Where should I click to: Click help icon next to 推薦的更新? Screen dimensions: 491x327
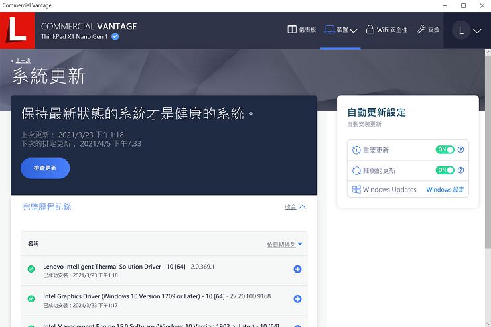460,170
